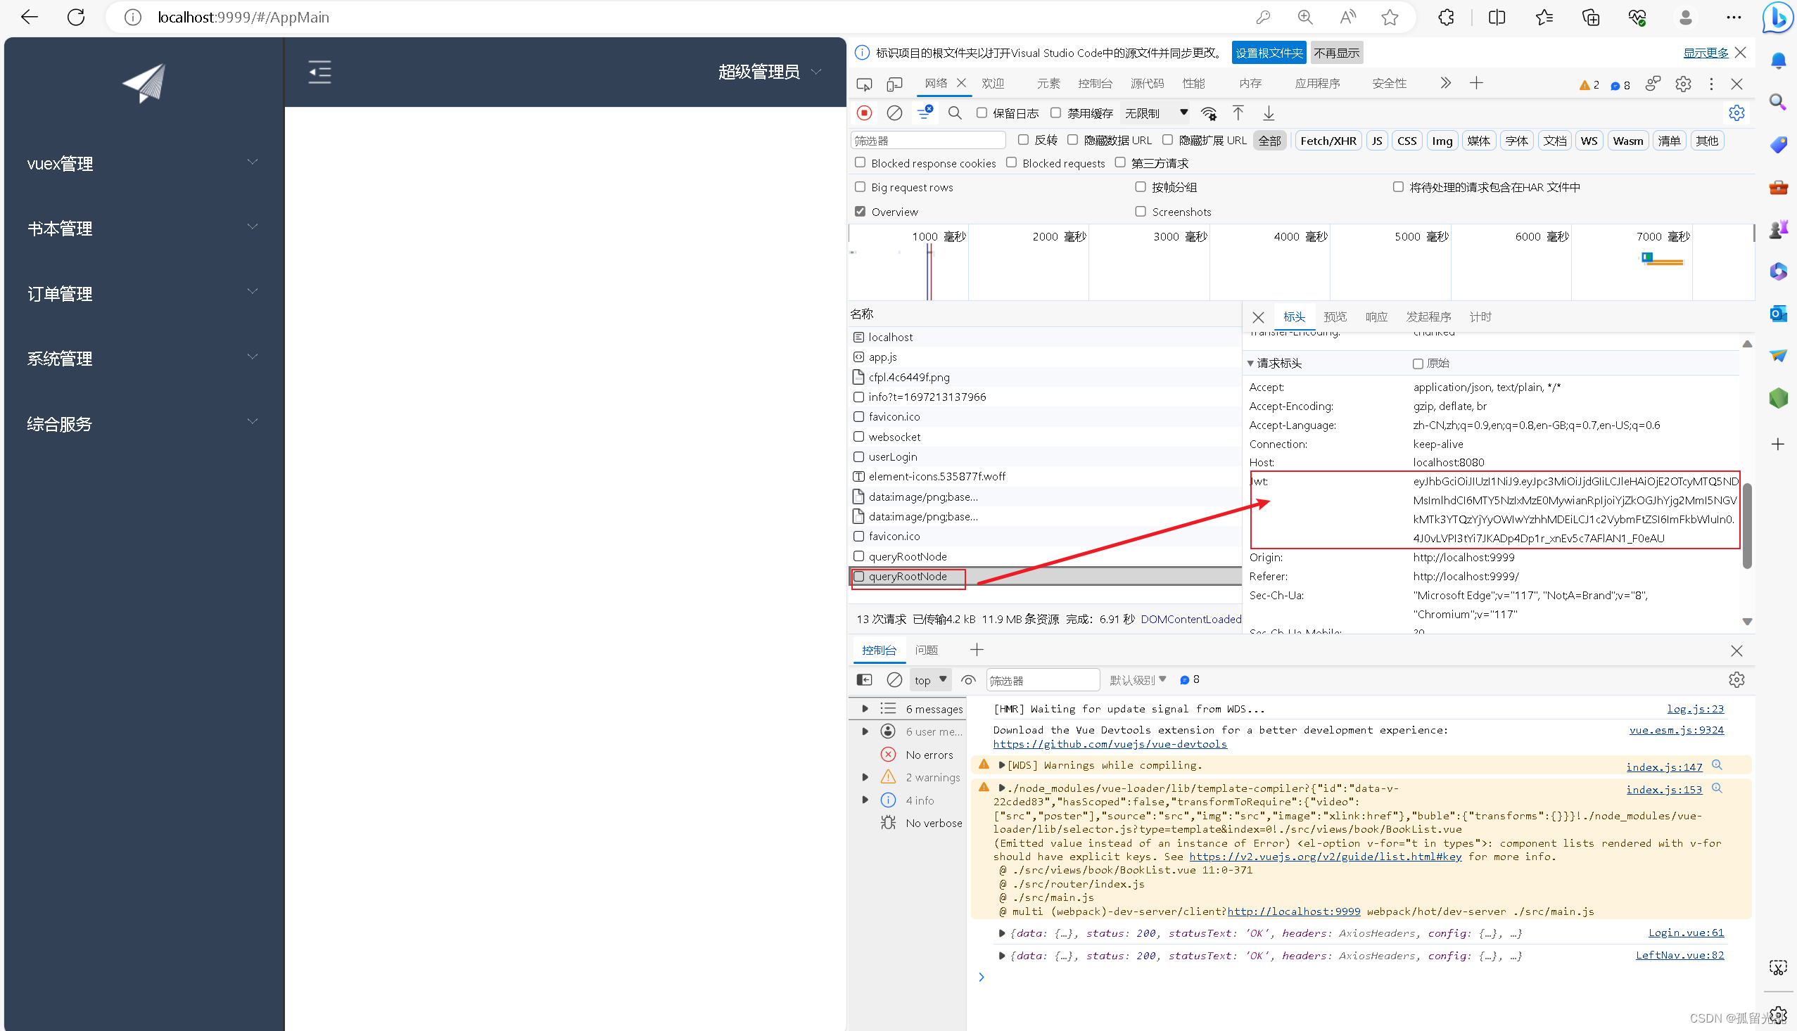Viewport: 1797px width, 1031px height.
Task: Filter requests by CSS
Action: [x=1407, y=140]
